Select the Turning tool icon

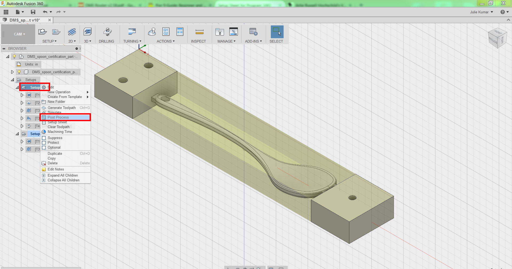(x=132, y=32)
